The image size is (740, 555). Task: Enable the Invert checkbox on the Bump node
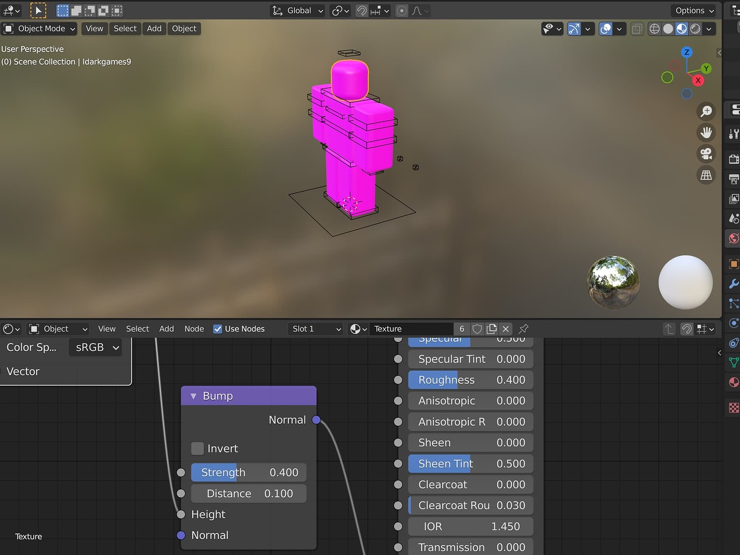pyautogui.click(x=197, y=448)
